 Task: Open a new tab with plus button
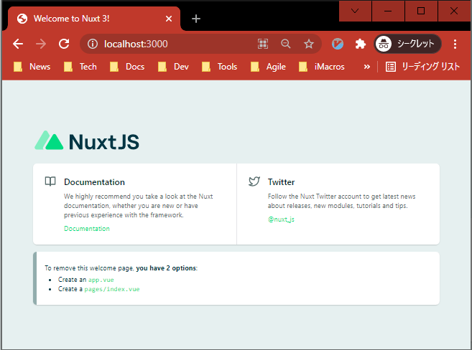pyautogui.click(x=196, y=19)
